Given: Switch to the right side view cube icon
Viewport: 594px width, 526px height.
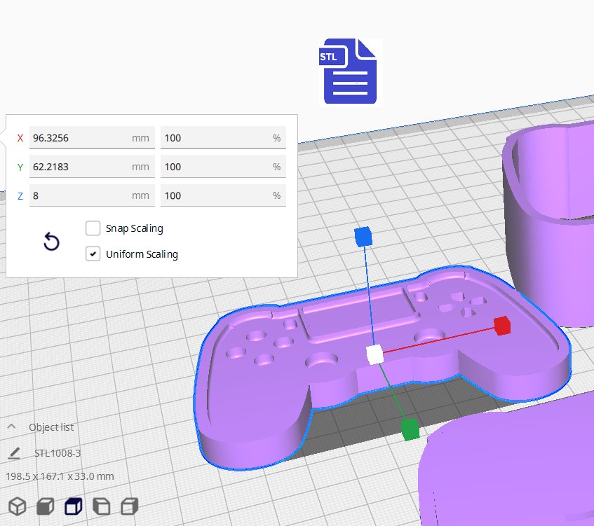Looking at the screenshot, I should 130,506.
